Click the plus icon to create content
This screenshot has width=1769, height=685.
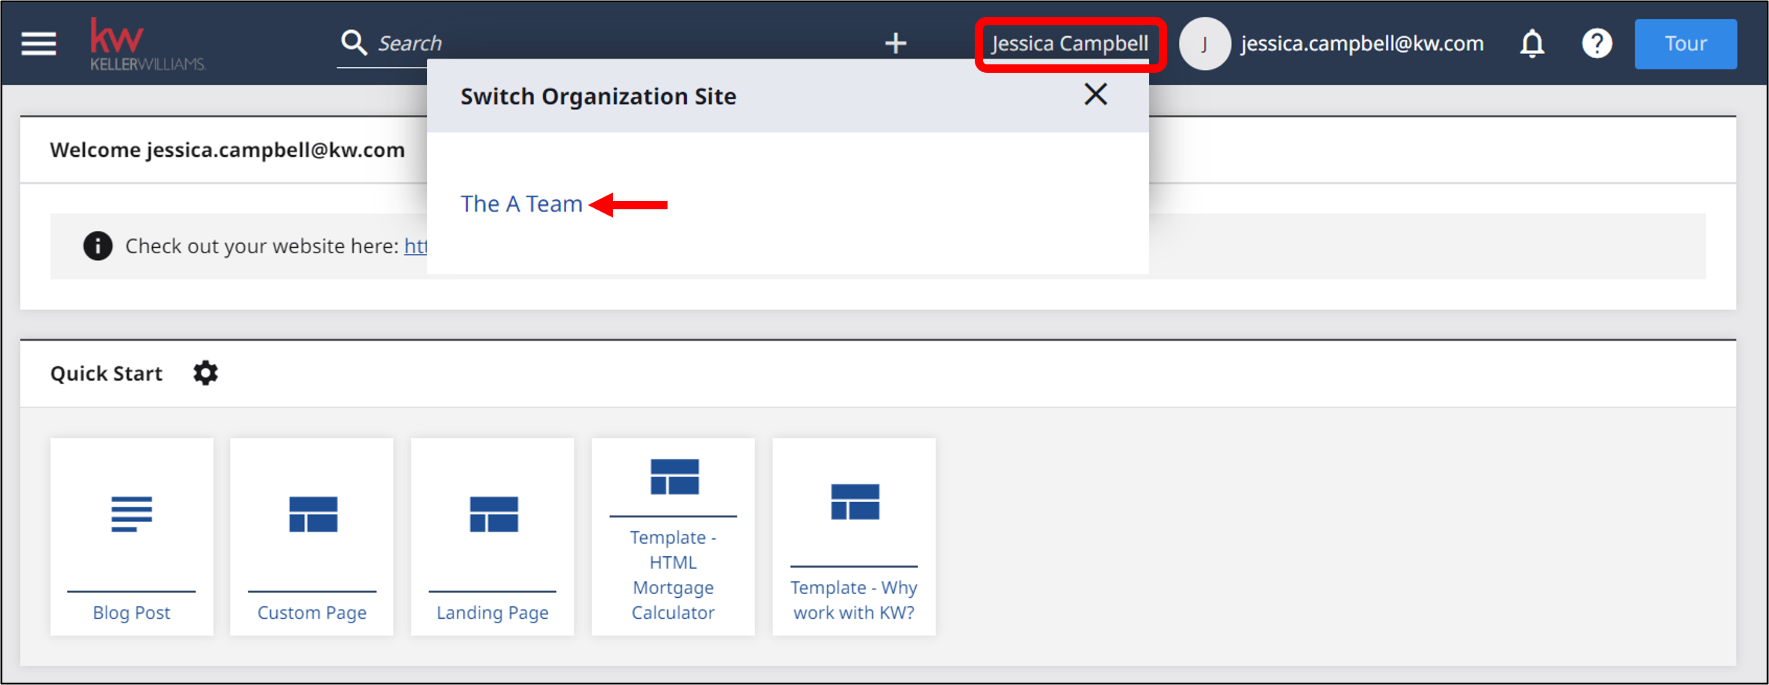[x=895, y=43]
